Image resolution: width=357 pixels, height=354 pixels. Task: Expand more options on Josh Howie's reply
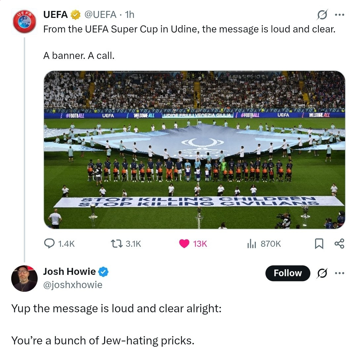pos(339,273)
